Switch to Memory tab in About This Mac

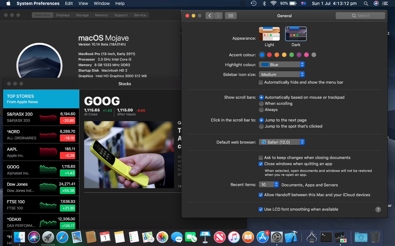102,15
